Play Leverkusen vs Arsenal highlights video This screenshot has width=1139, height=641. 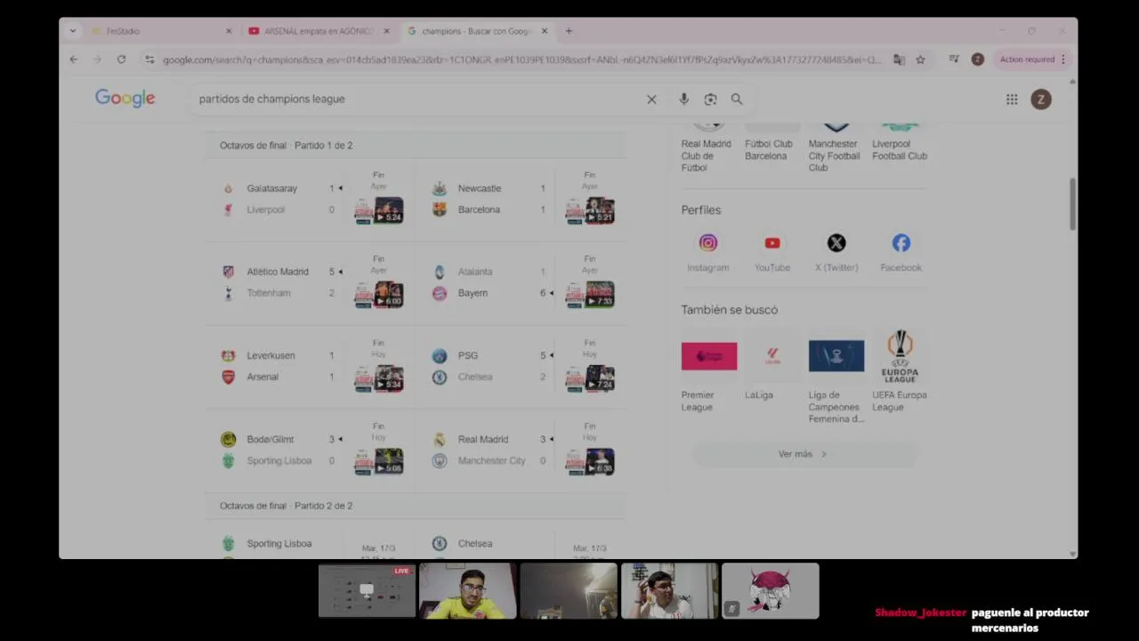tap(379, 378)
